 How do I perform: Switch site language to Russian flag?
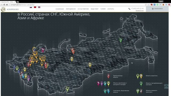click(31, 7)
